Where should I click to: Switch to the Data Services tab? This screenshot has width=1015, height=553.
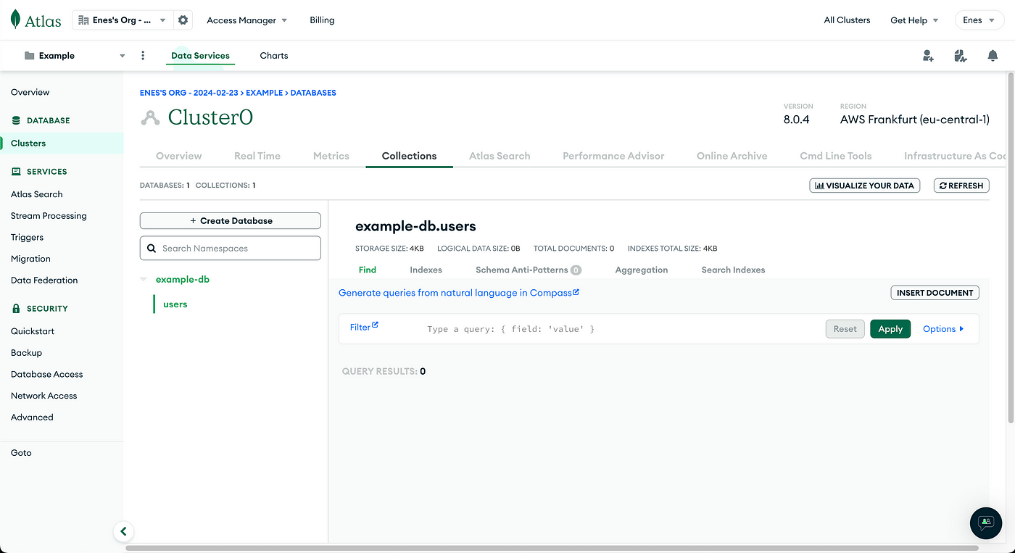tap(200, 56)
